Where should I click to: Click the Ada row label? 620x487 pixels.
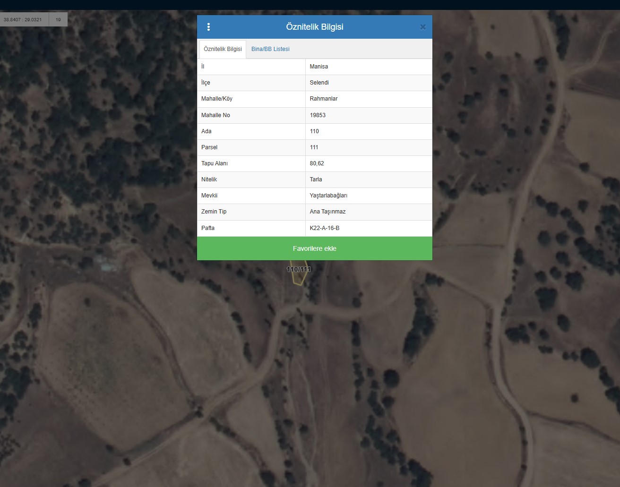coord(207,131)
